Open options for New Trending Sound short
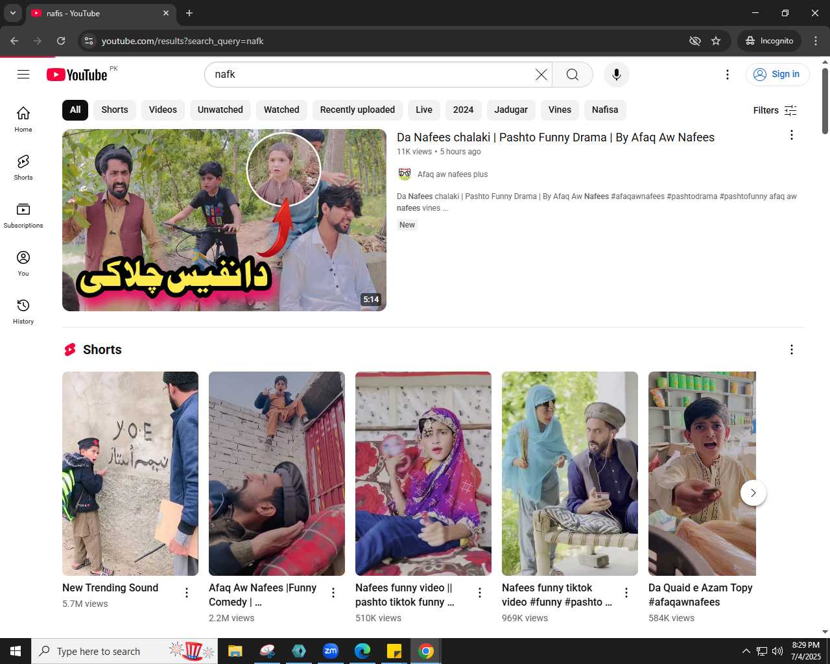The width and height of the screenshot is (830, 664). (x=187, y=593)
